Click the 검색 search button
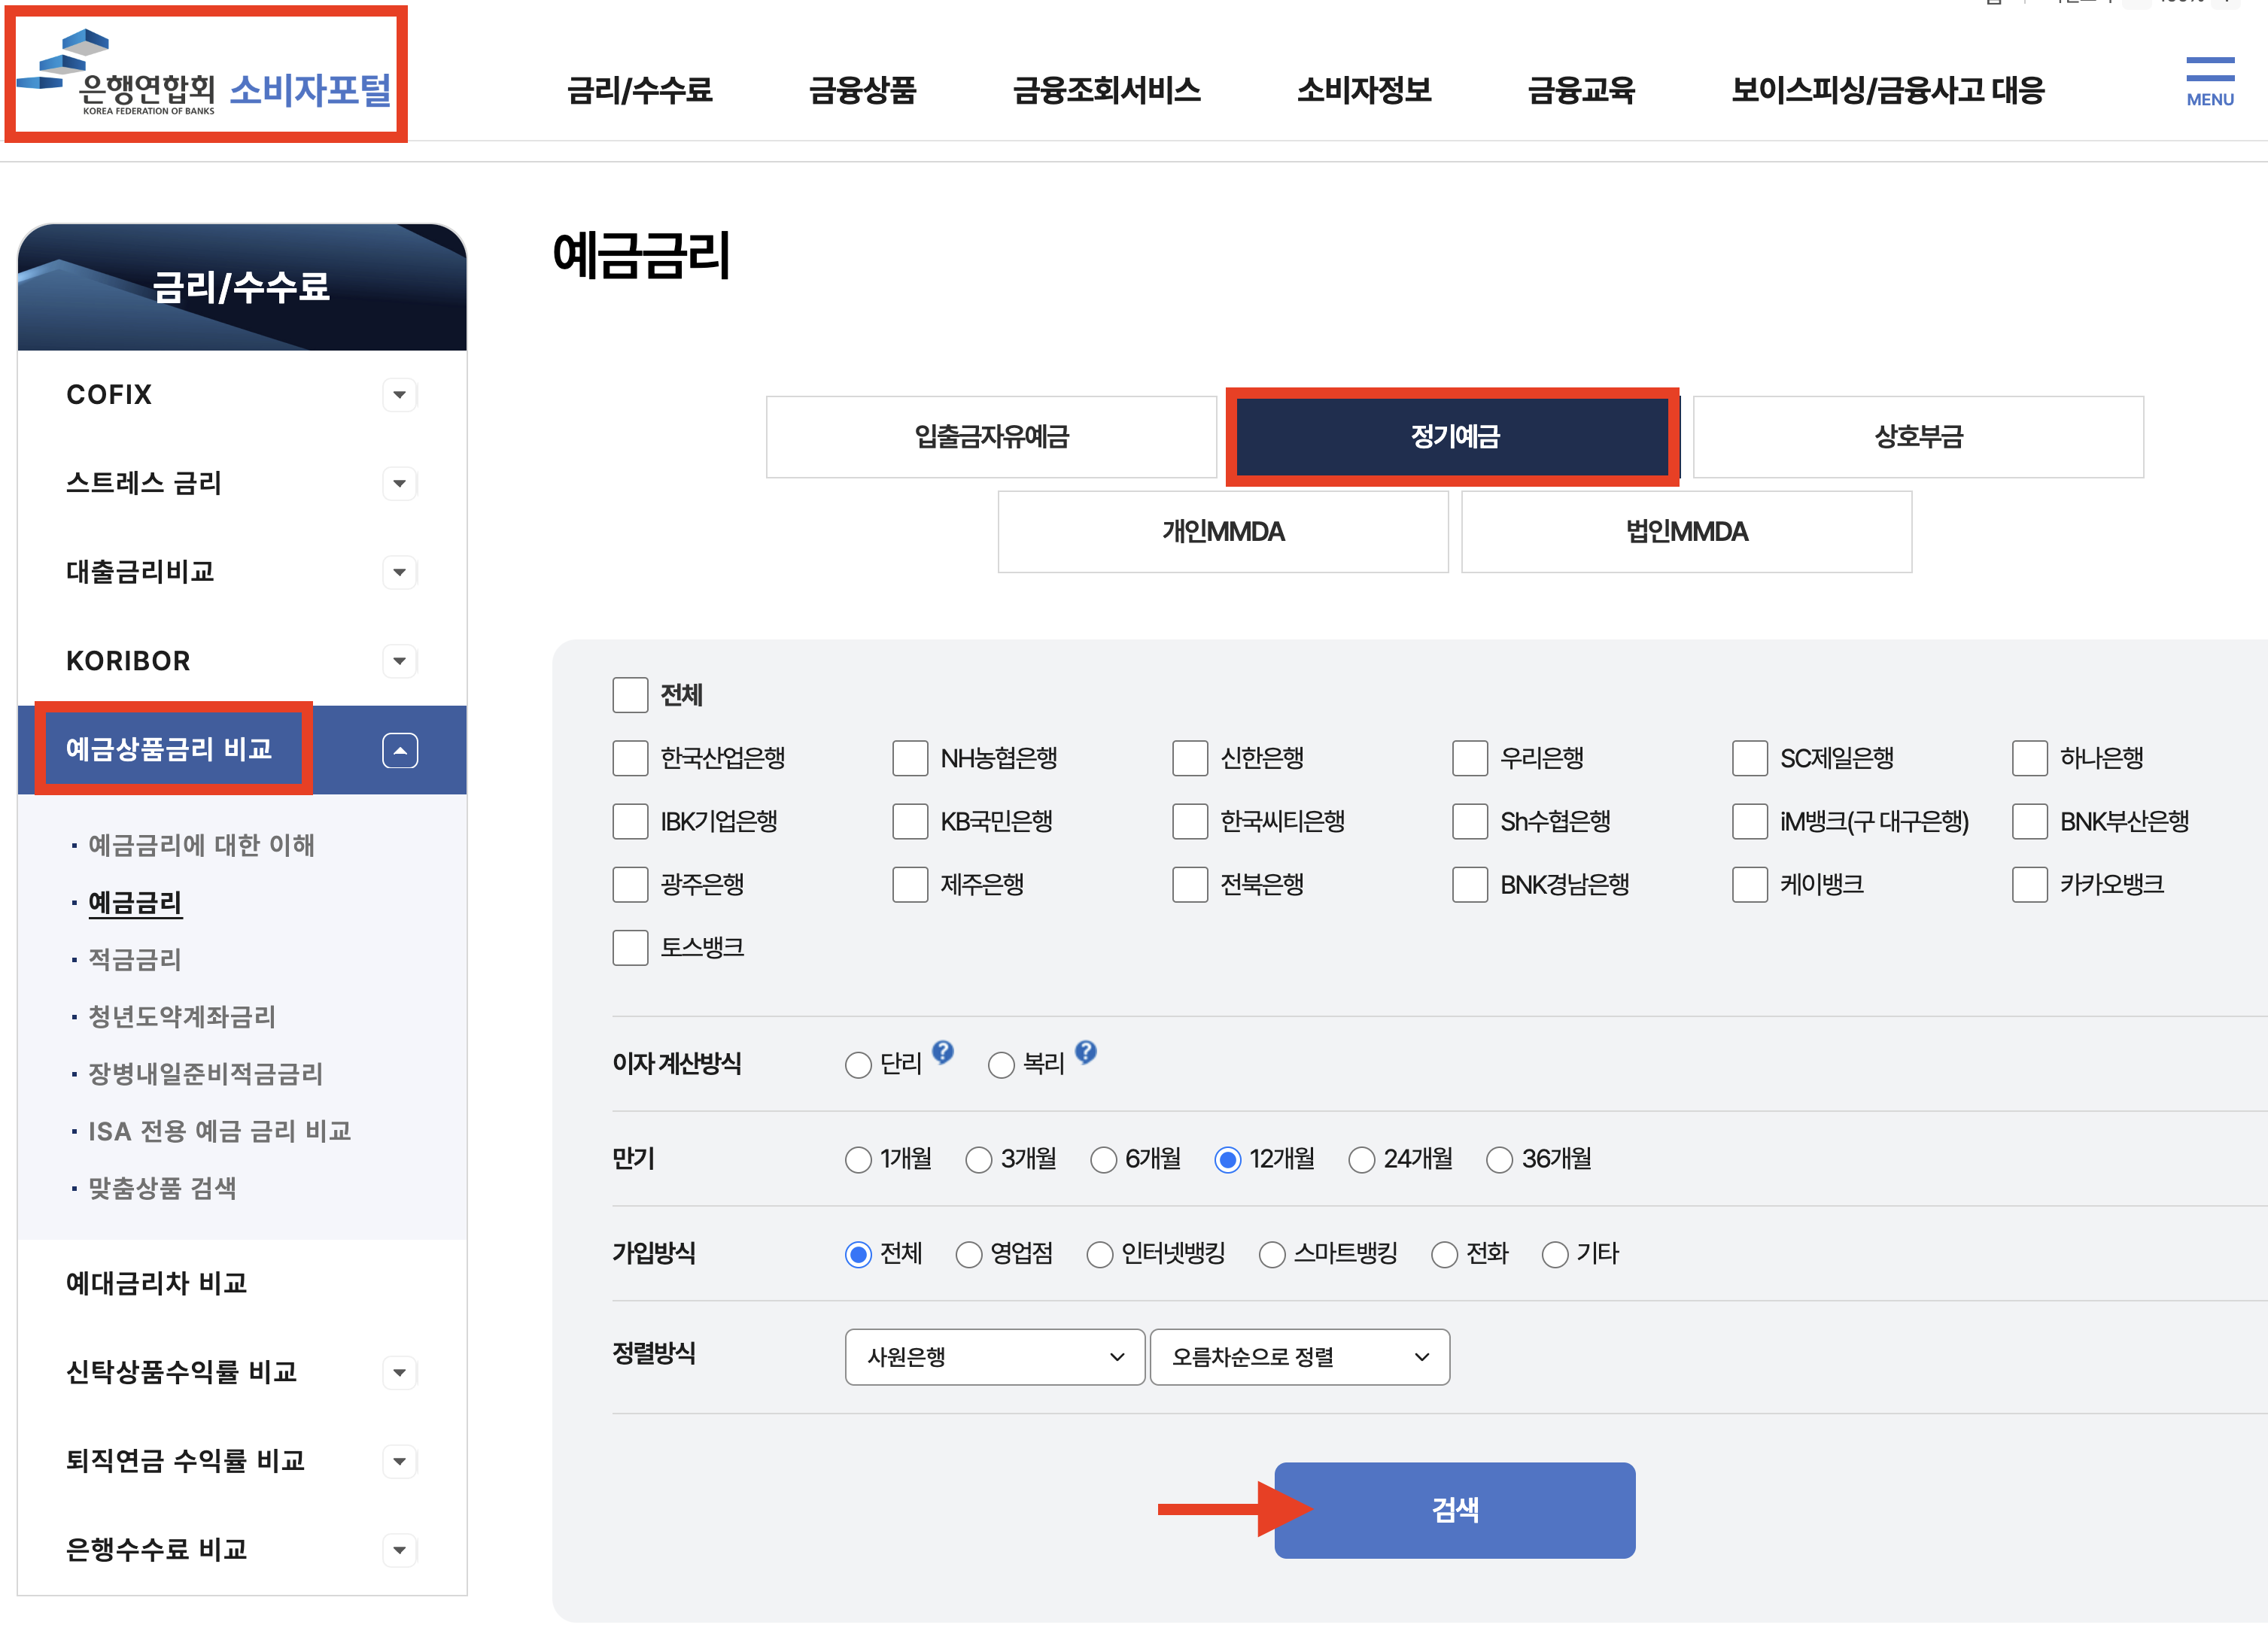The image size is (2268, 1643). coord(1454,1510)
